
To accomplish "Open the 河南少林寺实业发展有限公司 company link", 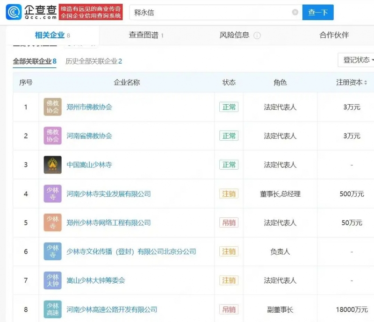I will (109, 194).
